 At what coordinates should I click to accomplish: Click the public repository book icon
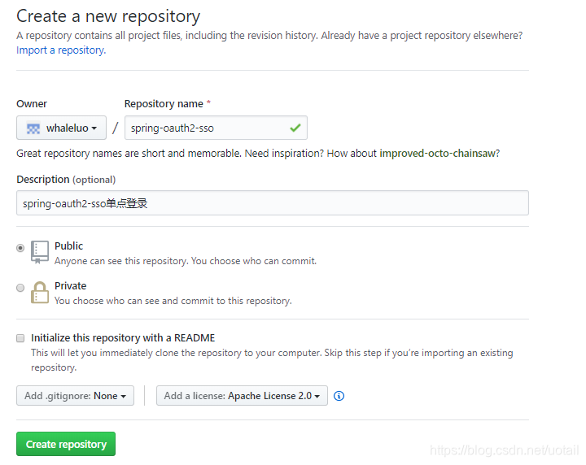[x=40, y=252]
